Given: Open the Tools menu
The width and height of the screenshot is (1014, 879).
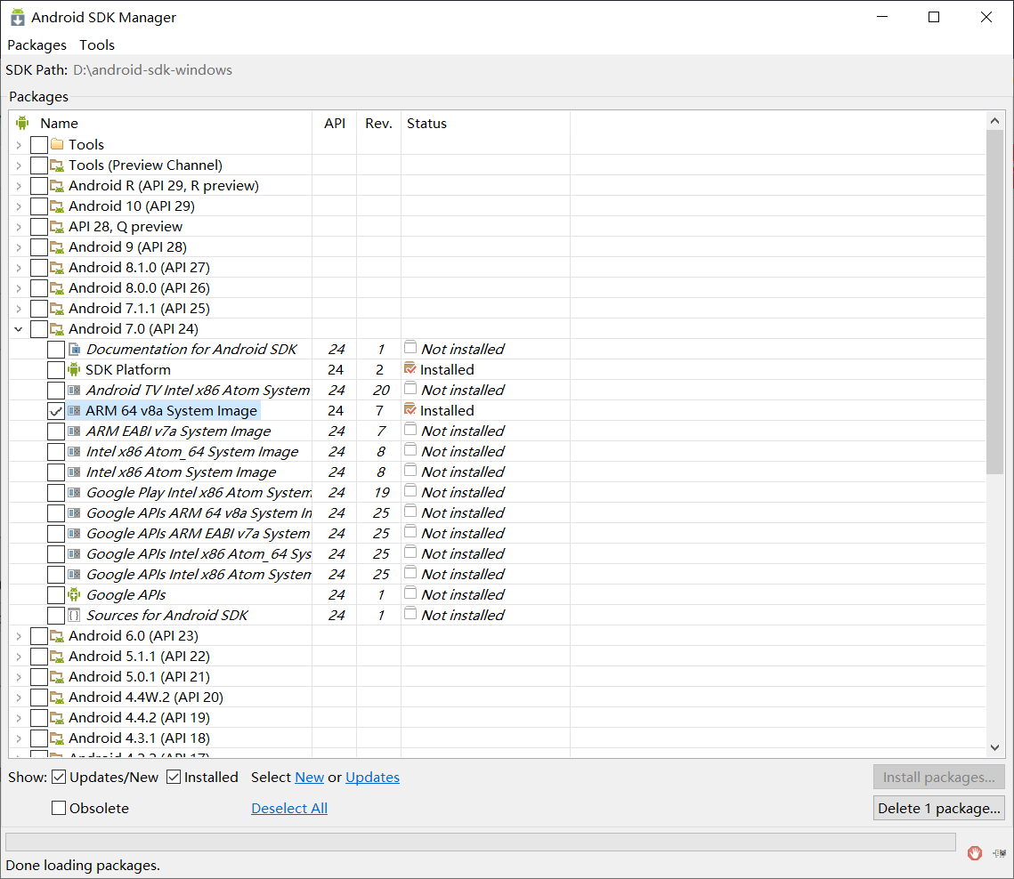Looking at the screenshot, I should coord(96,44).
